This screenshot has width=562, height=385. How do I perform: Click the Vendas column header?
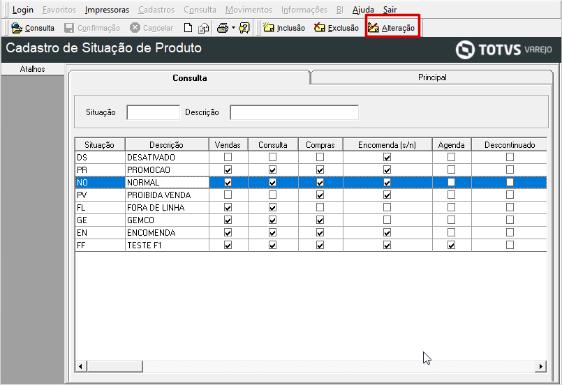[228, 144]
